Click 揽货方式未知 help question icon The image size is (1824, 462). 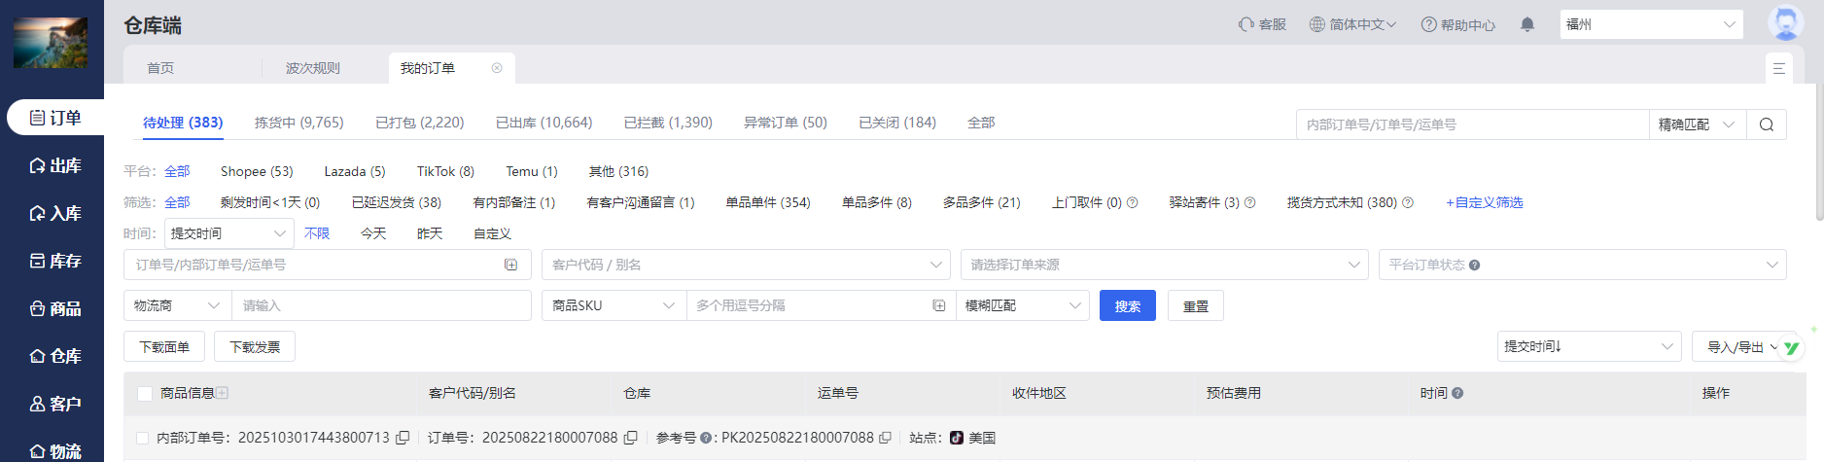pyautogui.click(x=1408, y=202)
